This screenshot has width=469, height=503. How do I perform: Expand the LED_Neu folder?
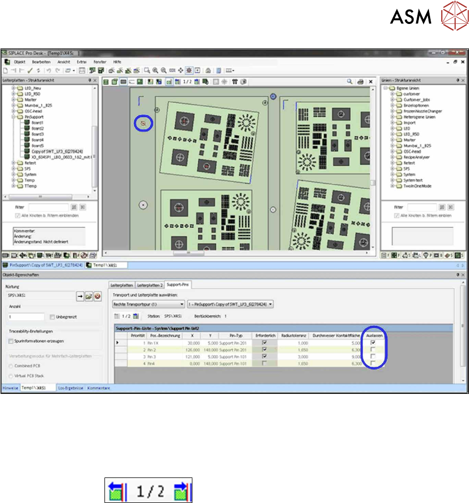coord(13,88)
